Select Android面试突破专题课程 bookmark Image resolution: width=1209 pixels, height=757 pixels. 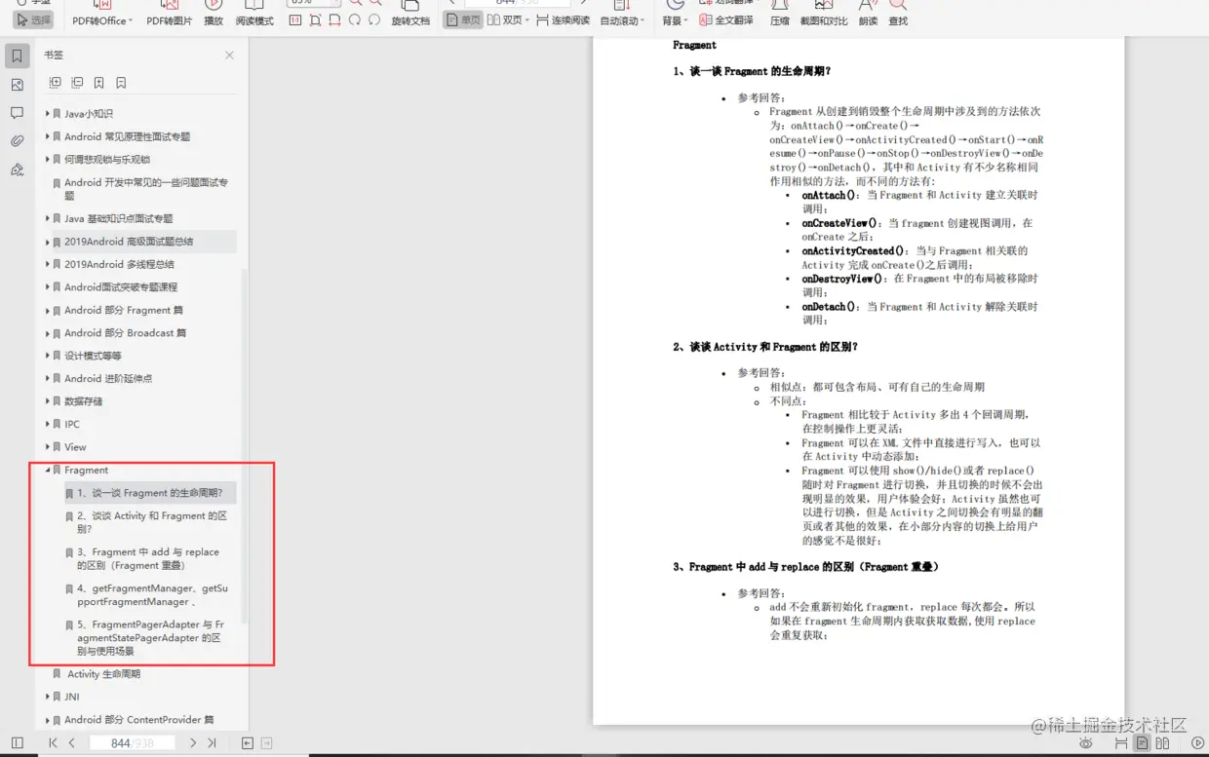[x=121, y=287]
